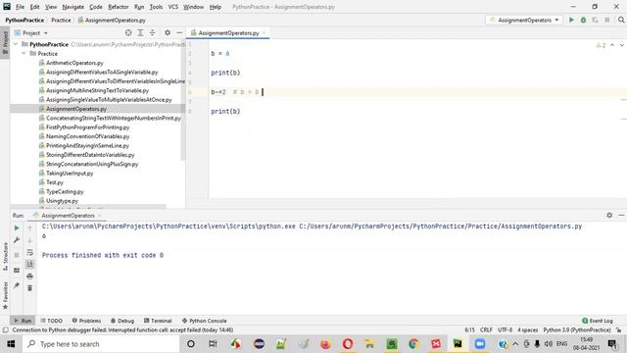Select Python 3.9 interpreter widget
627x353 pixels.
tap(577, 330)
